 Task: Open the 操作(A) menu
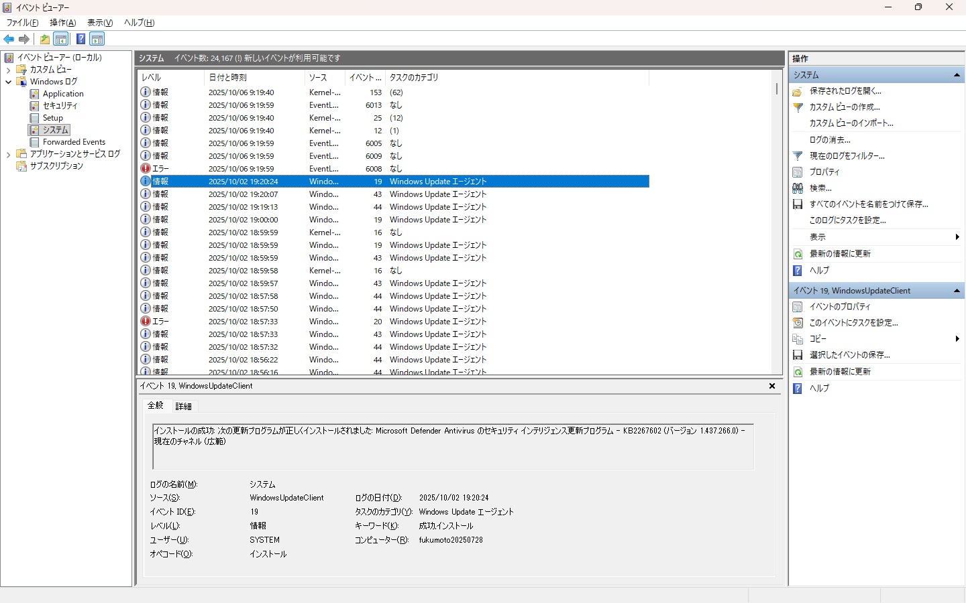62,23
